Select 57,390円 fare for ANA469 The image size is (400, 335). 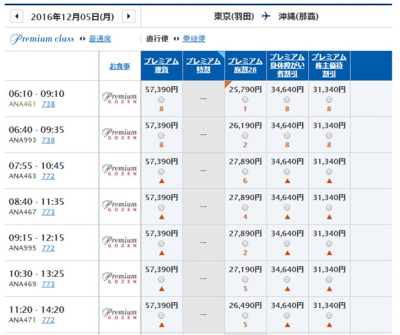[161, 279]
